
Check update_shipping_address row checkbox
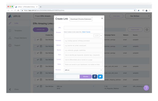pyautogui.click(x=35, y=80)
